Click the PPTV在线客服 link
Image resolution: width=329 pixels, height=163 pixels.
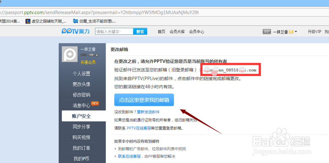[x=139, y=128]
